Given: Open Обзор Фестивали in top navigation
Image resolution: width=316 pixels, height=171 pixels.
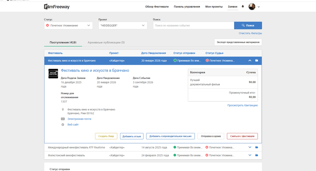Looking at the screenshot, I should point(157,7).
